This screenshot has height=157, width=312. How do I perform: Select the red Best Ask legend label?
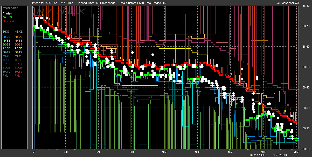pyautogui.click(x=8, y=21)
